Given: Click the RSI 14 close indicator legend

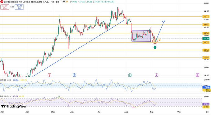Looking at the screenshot, I should coord(6,96).
